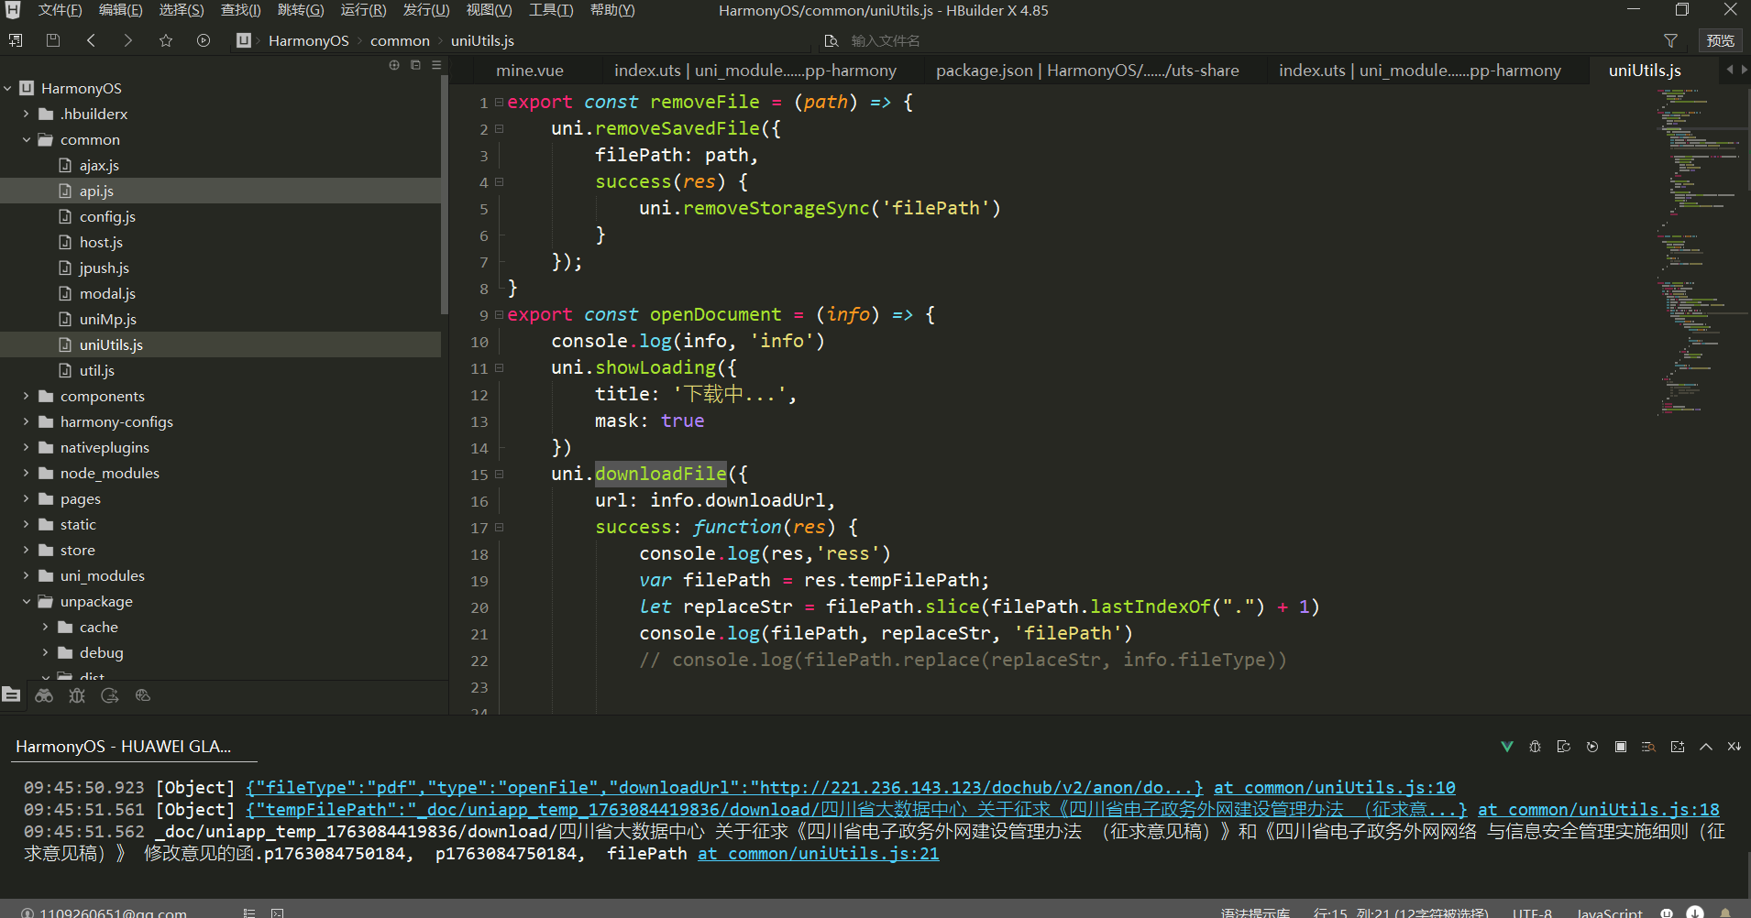Toggle fold on line 9 openDocument
1751x918 pixels.
500,314
